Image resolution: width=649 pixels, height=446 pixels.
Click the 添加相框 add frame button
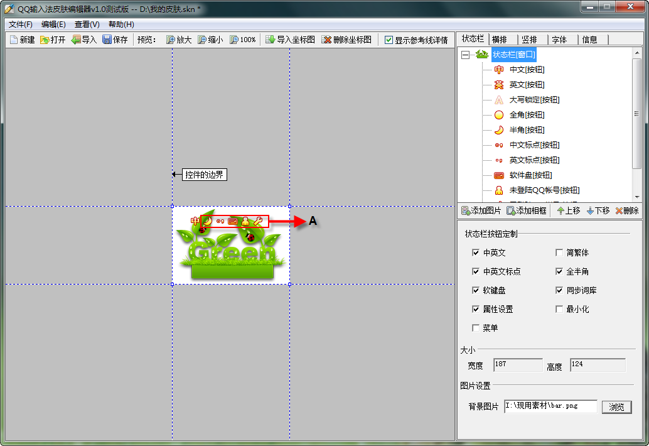[527, 211]
